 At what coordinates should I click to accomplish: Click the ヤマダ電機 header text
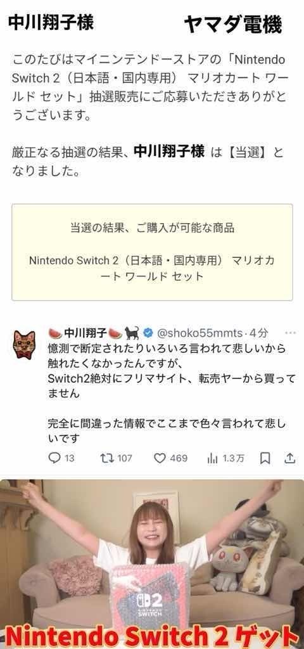(x=233, y=25)
